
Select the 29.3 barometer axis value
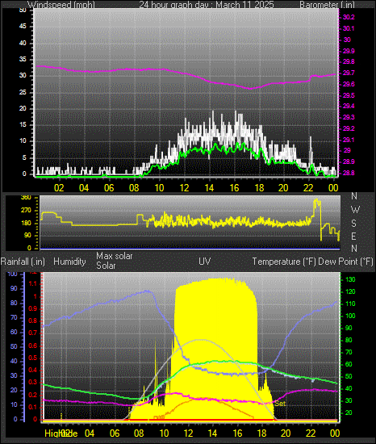coord(349,117)
